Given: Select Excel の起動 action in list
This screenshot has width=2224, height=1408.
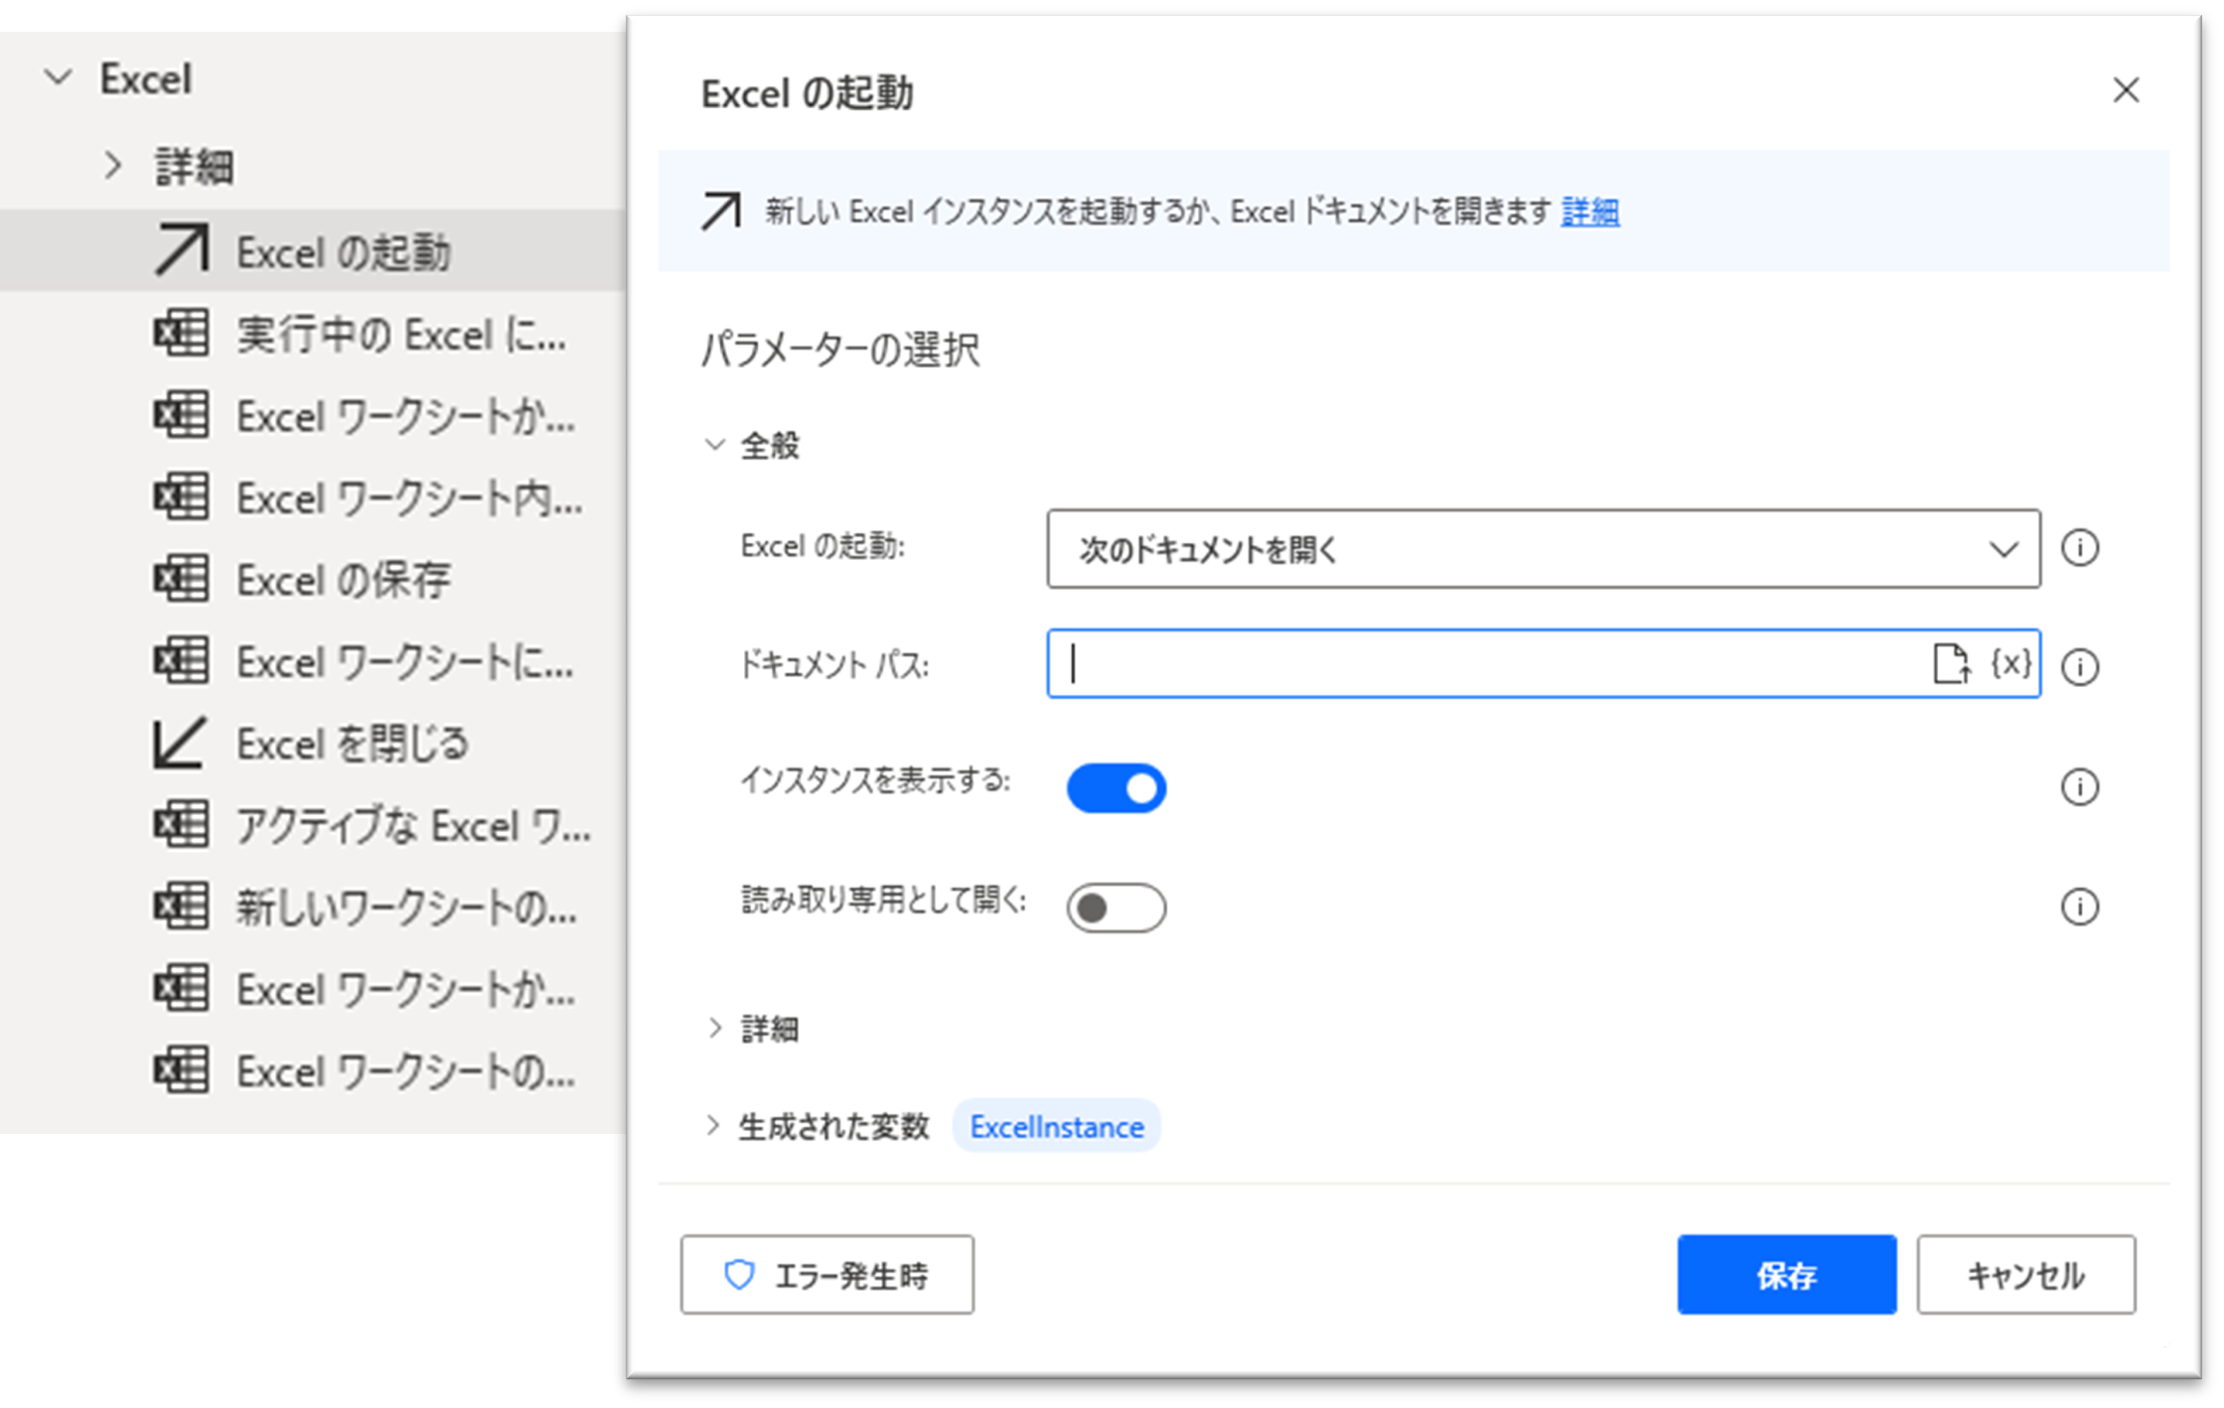Looking at the screenshot, I should click(313, 250).
